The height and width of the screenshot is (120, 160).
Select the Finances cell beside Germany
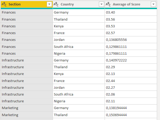27,12
